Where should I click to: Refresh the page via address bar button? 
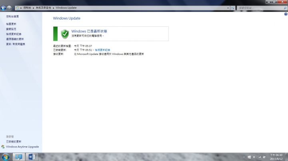coord(233,8)
